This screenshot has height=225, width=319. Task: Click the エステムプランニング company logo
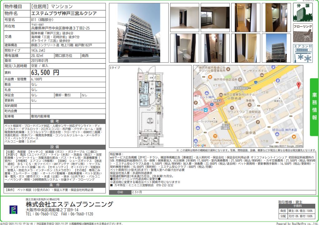pos(13,210)
